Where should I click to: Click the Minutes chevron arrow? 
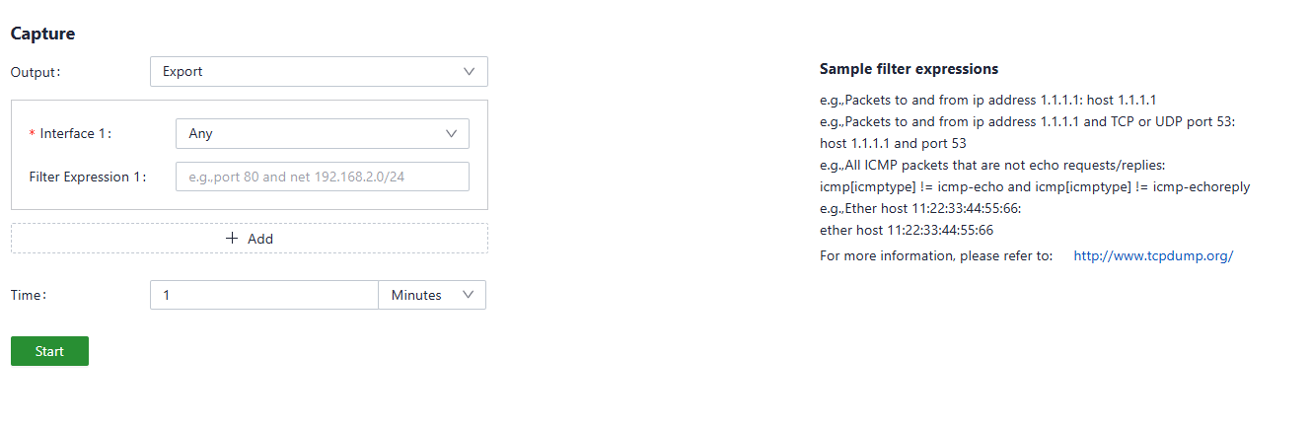pos(468,295)
